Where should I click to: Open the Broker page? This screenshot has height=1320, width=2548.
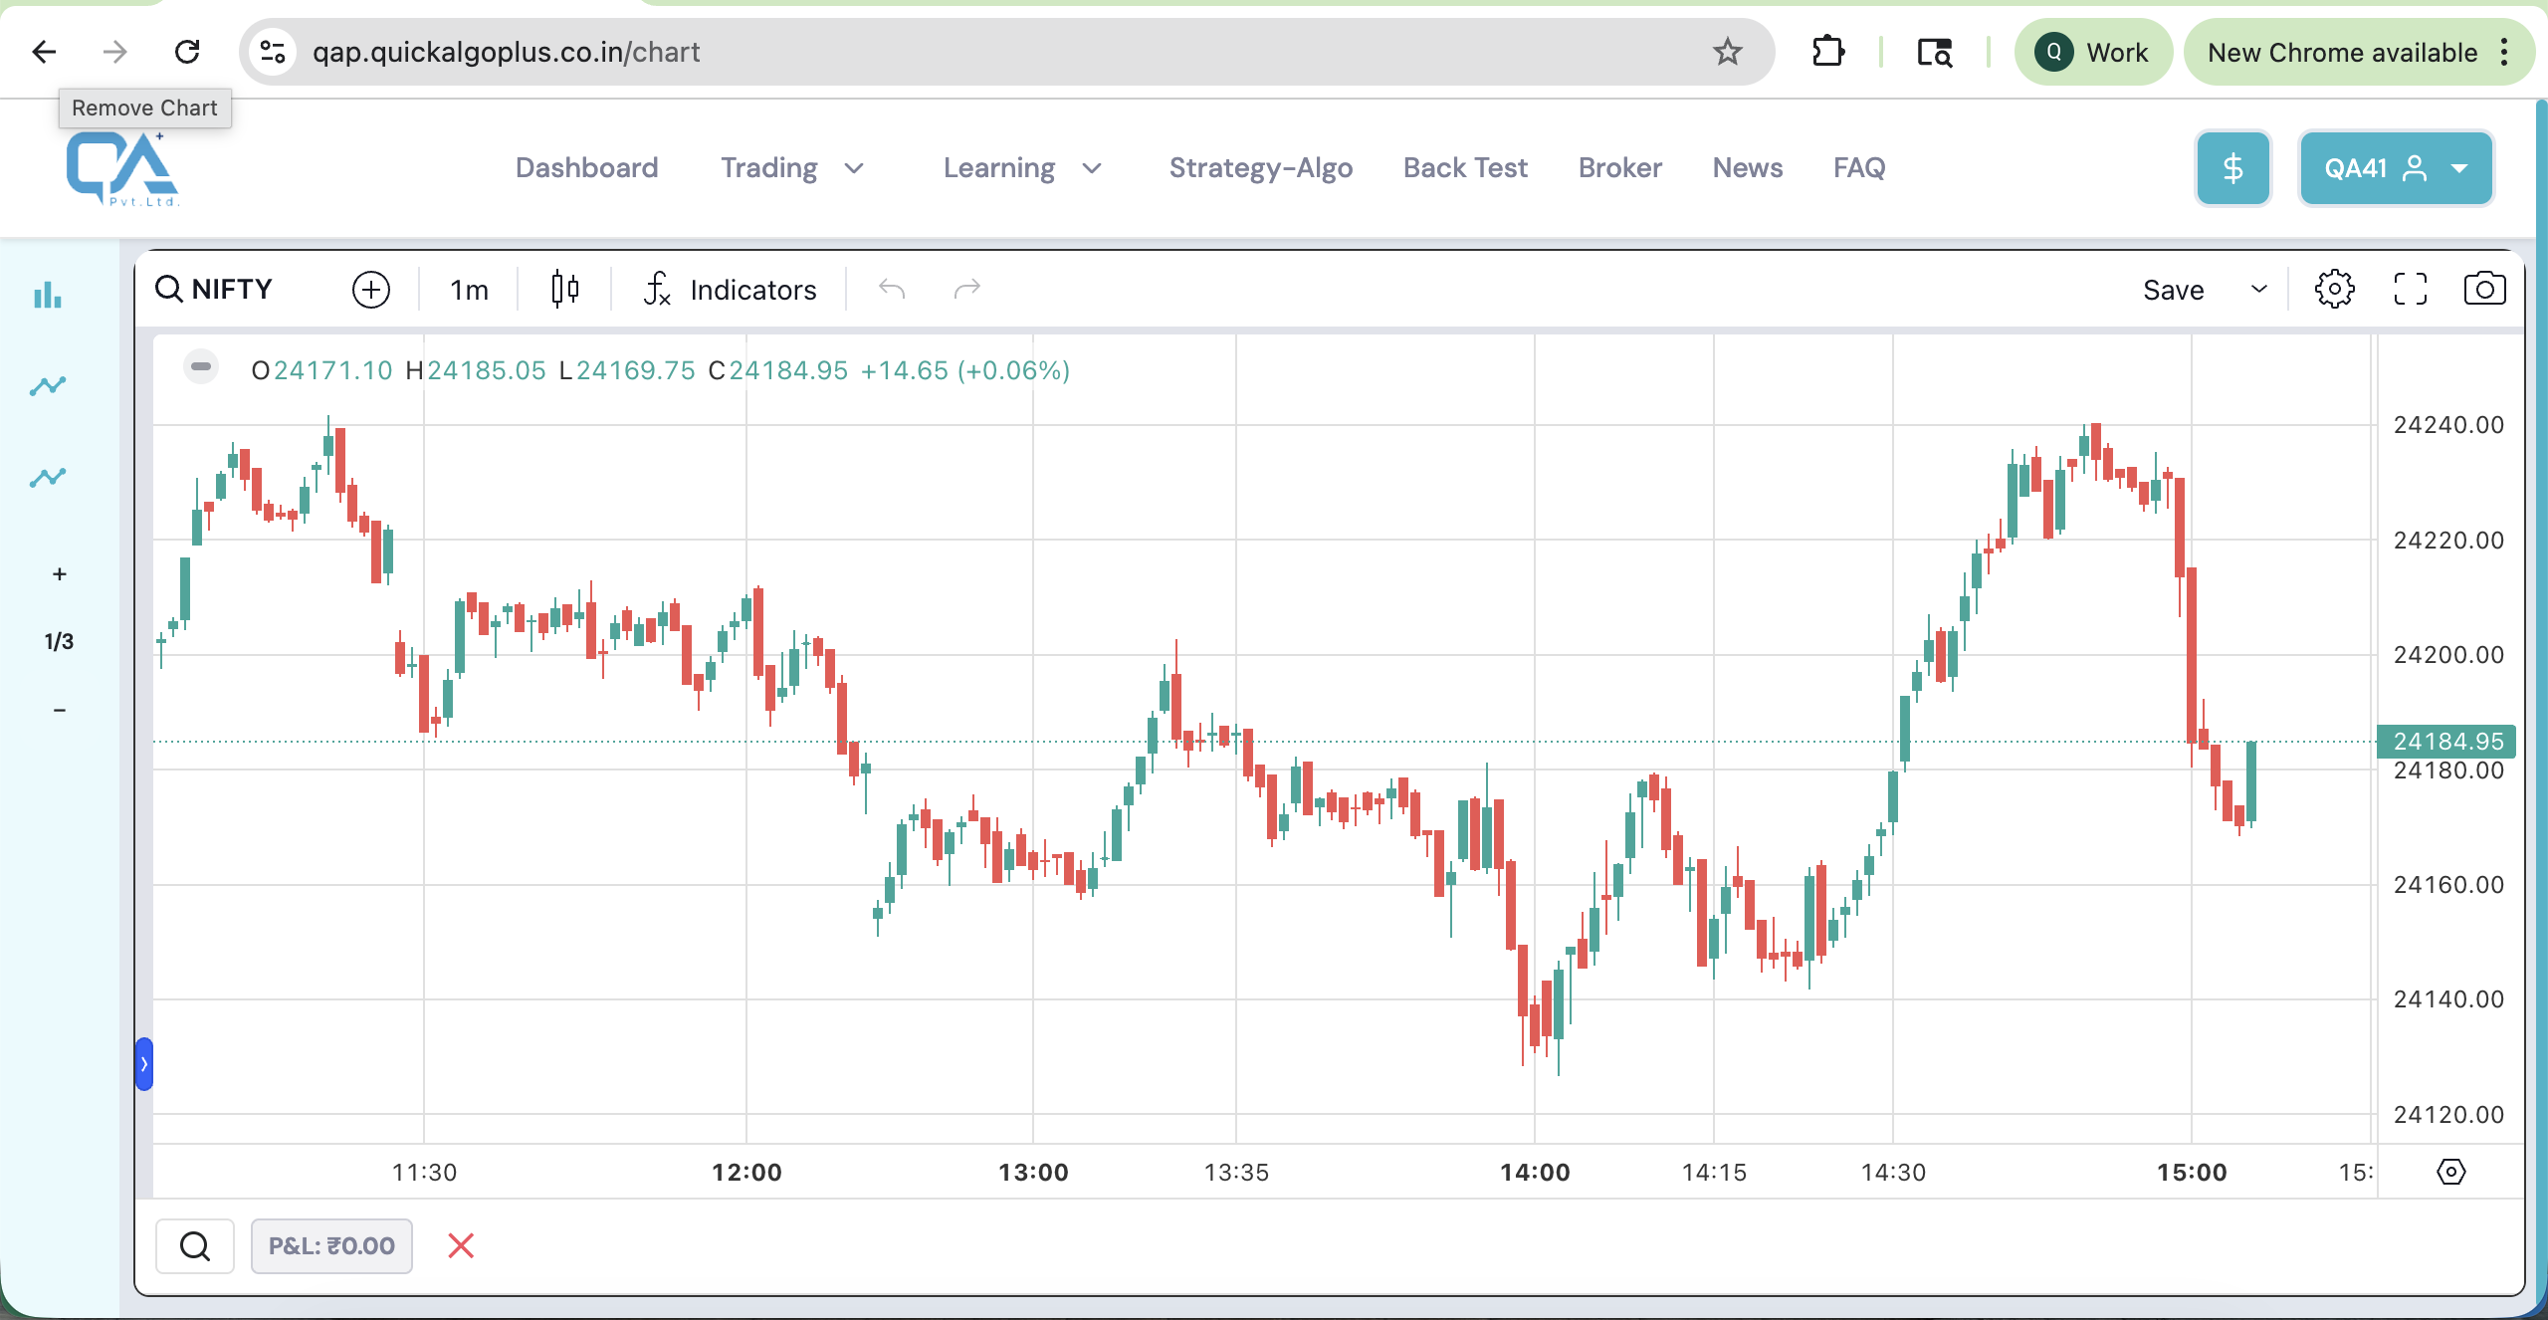point(1619,167)
